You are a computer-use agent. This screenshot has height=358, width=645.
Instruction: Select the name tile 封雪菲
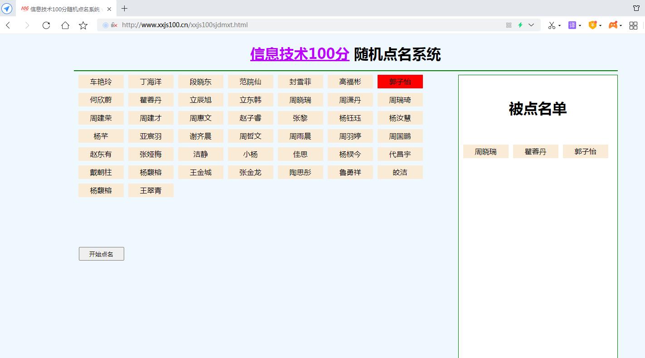pos(301,82)
